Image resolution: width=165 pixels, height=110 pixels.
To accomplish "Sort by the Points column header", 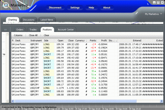I will tap(93, 41).
